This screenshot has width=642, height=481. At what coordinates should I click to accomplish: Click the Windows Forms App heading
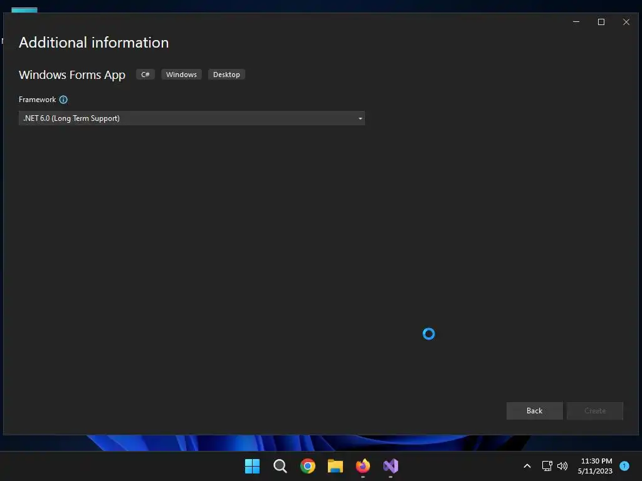[x=72, y=75]
